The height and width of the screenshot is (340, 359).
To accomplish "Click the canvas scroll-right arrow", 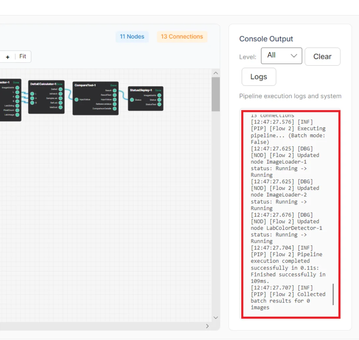I will (x=207, y=326).
